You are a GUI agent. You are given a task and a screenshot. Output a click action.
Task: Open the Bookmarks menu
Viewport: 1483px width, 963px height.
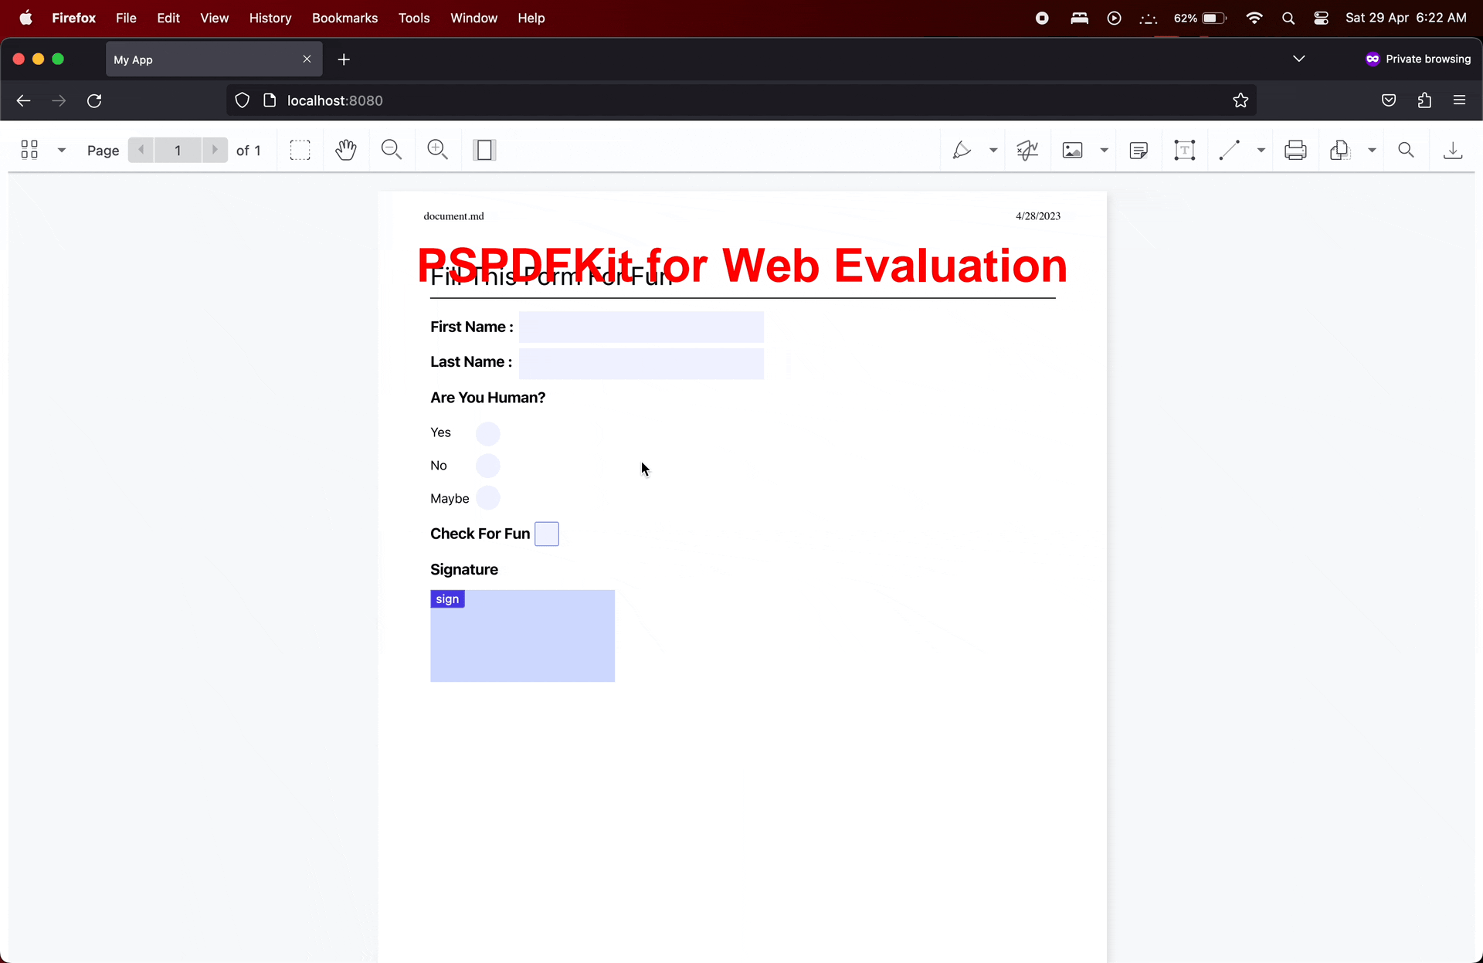(344, 18)
